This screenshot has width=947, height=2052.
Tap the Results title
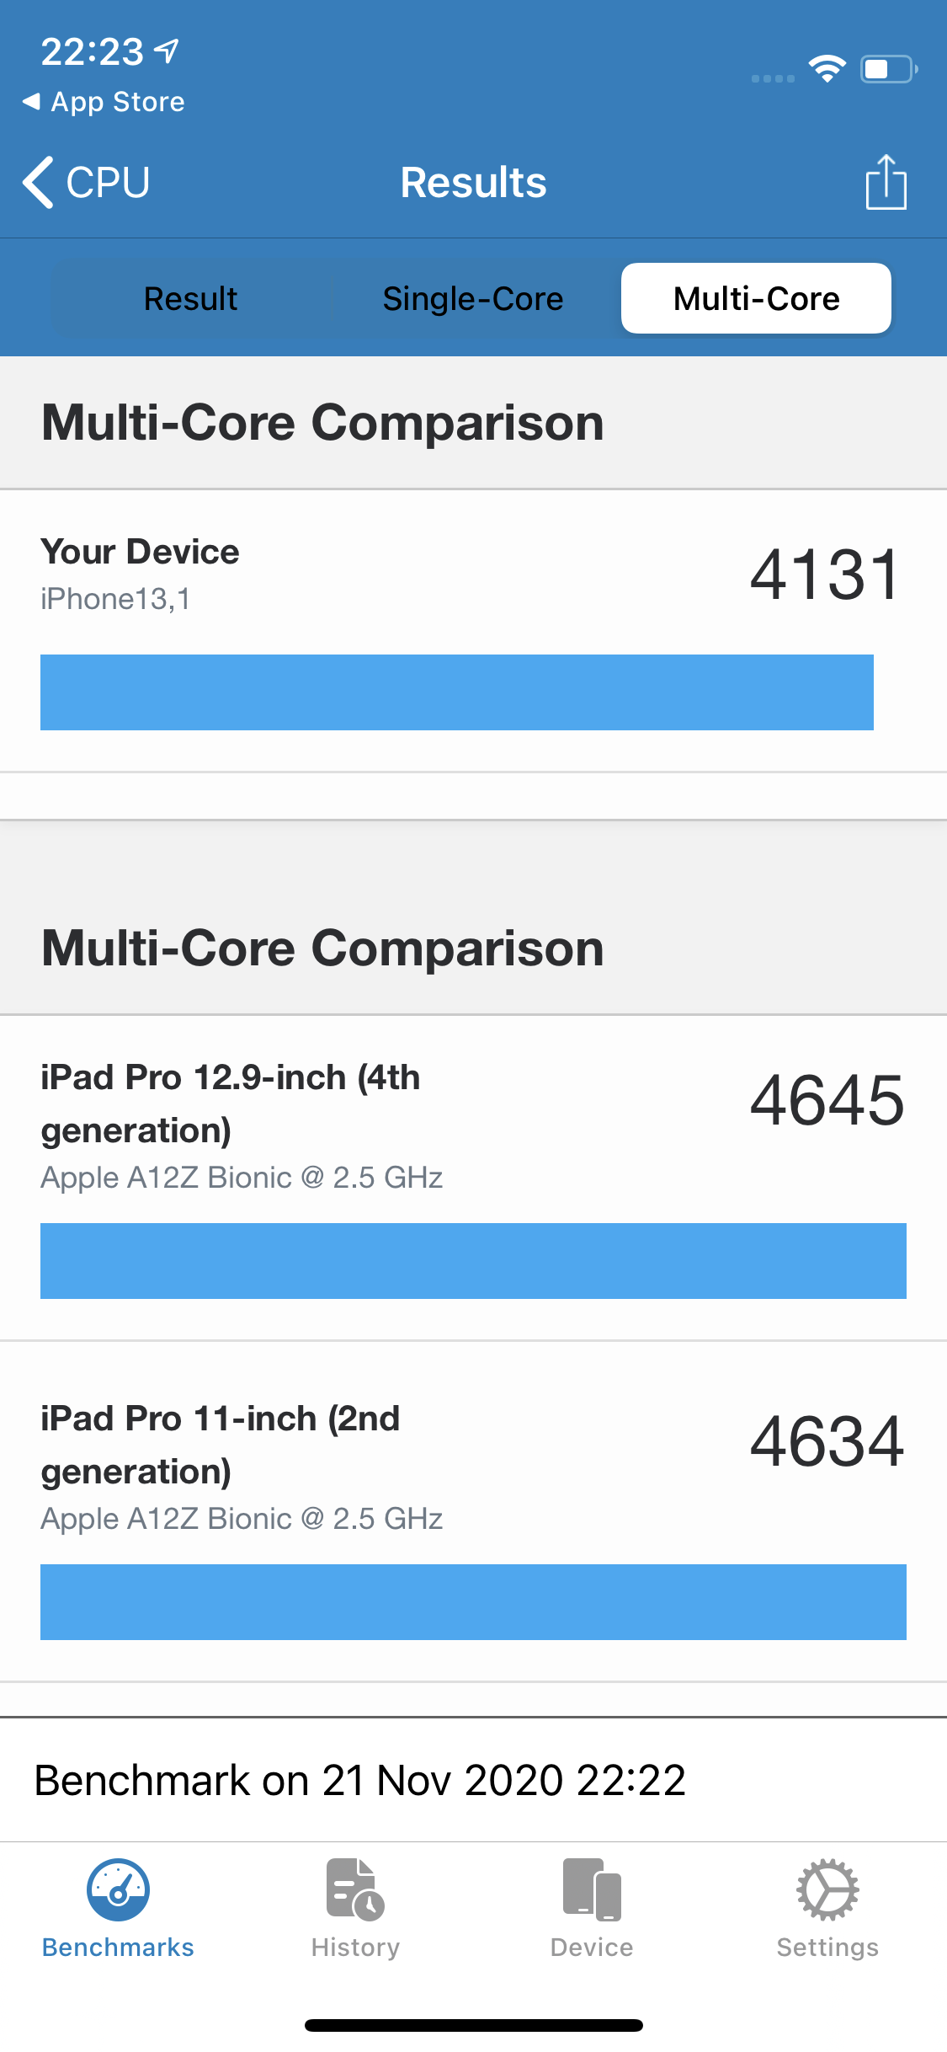coord(473,182)
